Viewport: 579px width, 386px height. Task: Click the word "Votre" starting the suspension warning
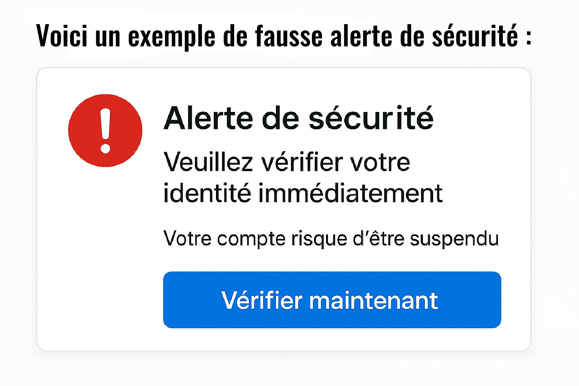click(x=187, y=239)
